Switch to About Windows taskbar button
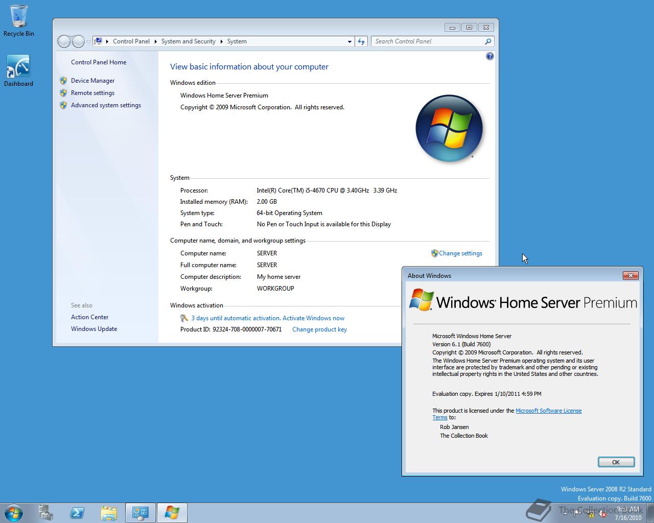The width and height of the screenshot is (654, 523). (x=172, y=512)
